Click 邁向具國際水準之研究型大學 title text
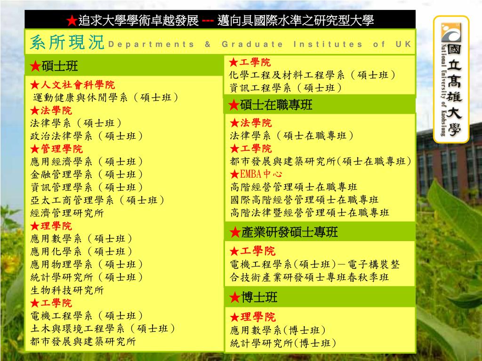 pyautogui.click(x=296, y=21)
